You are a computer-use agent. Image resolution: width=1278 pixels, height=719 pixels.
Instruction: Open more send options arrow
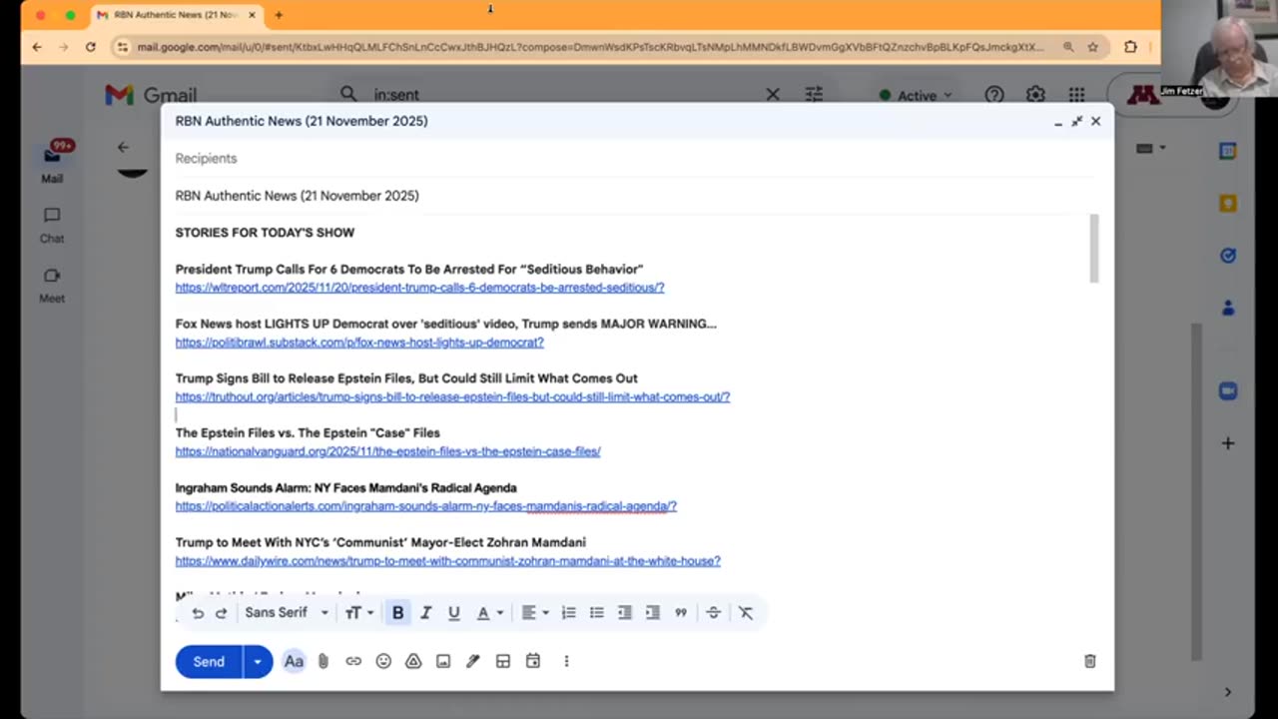point(258,661)
